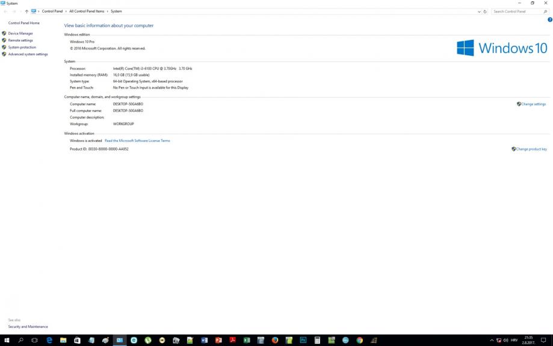The height and width of the screenshot is (346, 553).
Task: Open the Action Center notification icon
Action: [x=543, y=341]
